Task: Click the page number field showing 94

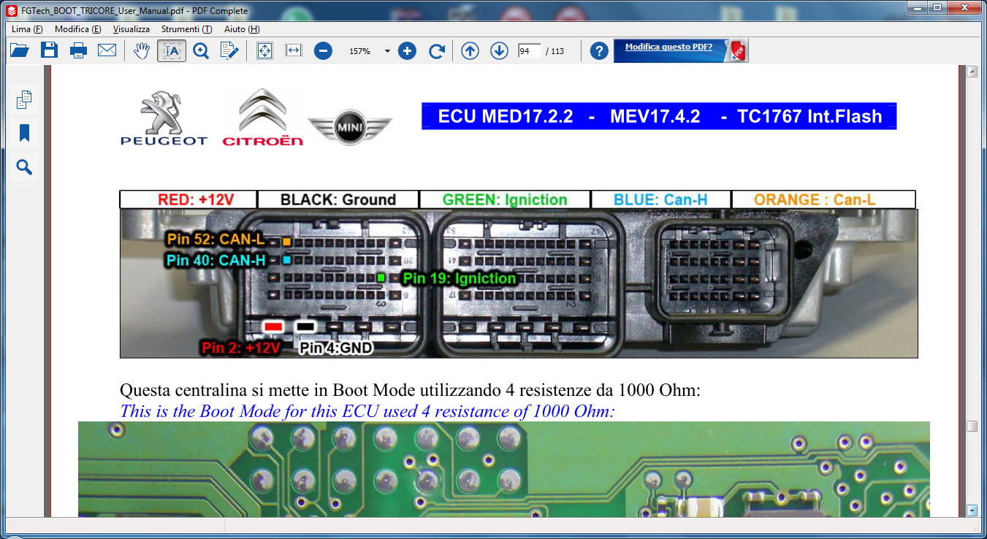Action: coord(529,51)
